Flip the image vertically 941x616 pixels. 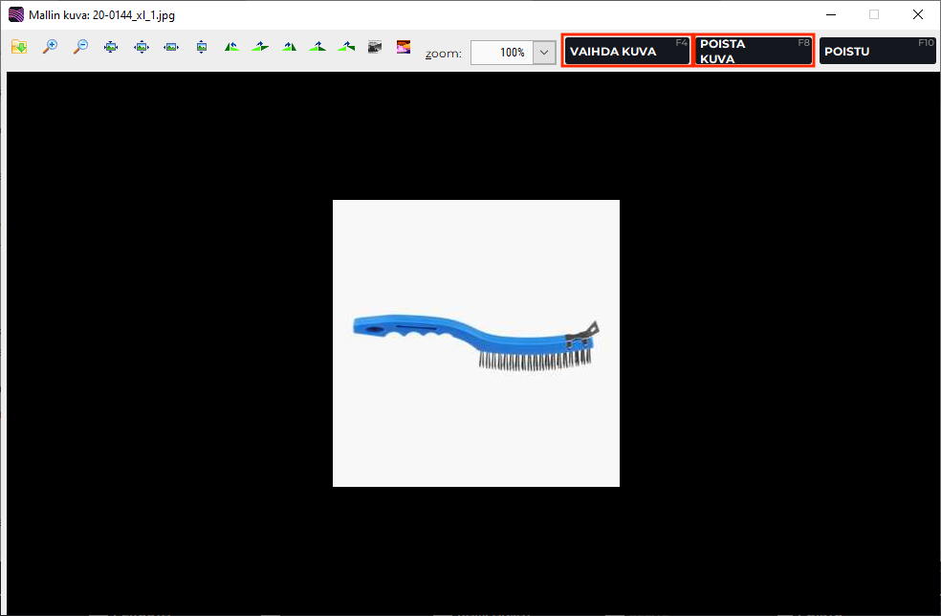(x=317, y=46)
